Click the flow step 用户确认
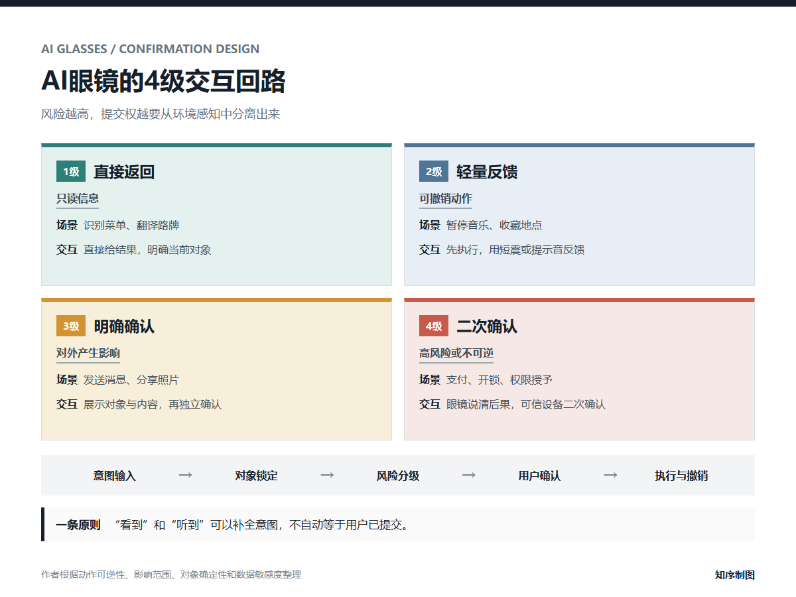796x597 pixels. coord(539,476)
